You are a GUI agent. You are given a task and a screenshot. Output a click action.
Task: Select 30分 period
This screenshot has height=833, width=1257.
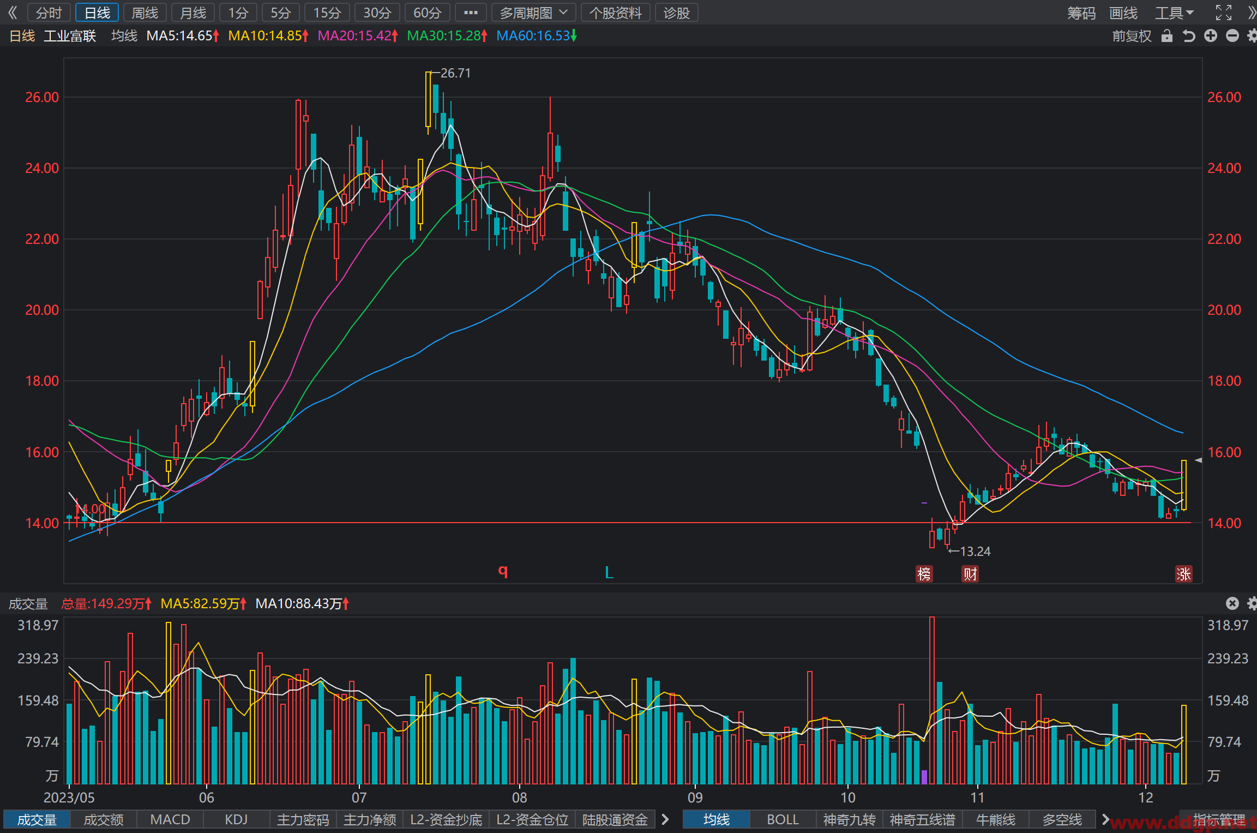pyautogui.click(x=377, y=13)
